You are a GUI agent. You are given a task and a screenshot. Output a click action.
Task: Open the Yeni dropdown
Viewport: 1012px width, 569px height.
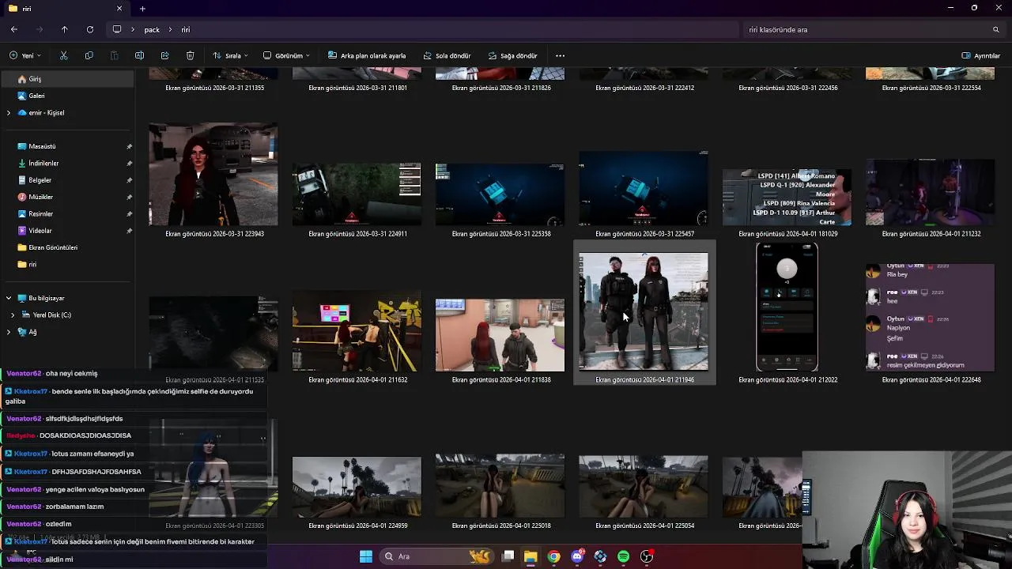[25, 56]
